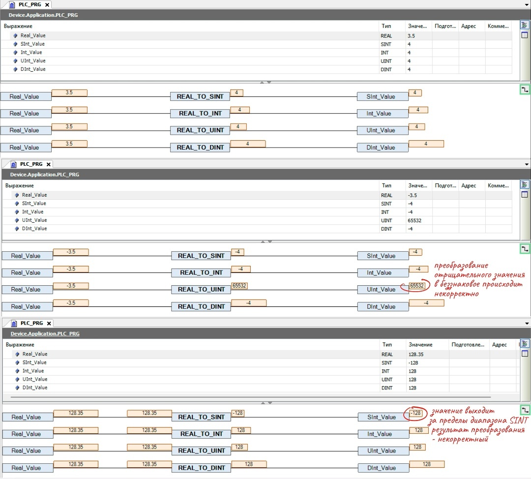Click splitter down arrow below the 128.35 table
Screen dimensions: 531x479
coord(270,403)
